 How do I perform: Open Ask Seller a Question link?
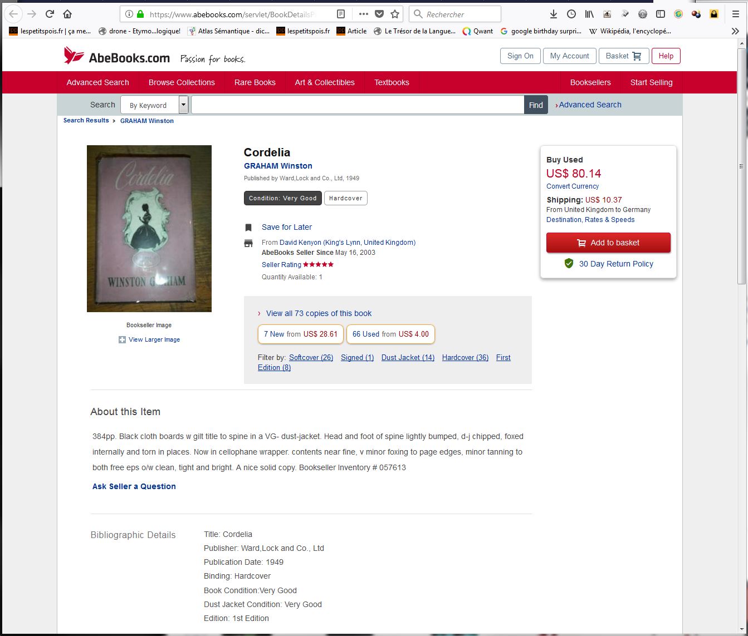pyautogui.click(x=134, y=486)
